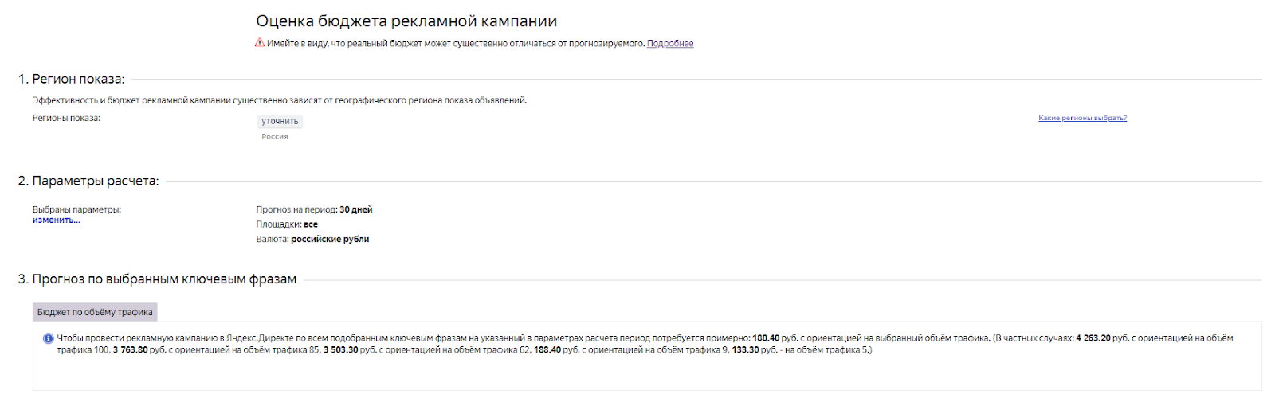Viewport: 1275px width, 398px height.
Task: Click the 30 дней forecast period value
Action: [356, 210]
